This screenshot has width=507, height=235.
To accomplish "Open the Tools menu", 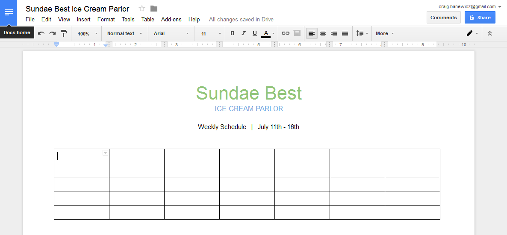I will [x=128, y=19].
